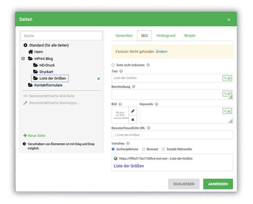Viewport: 253px width, 204px height.
Task: Click the Ändern link for favicon
Action: 161,51
